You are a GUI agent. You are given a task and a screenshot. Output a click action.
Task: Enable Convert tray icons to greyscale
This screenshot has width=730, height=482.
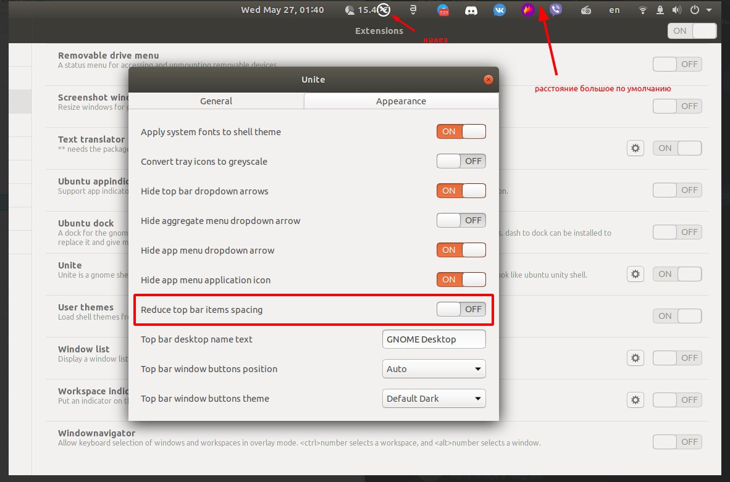click(x=461, y=161)
